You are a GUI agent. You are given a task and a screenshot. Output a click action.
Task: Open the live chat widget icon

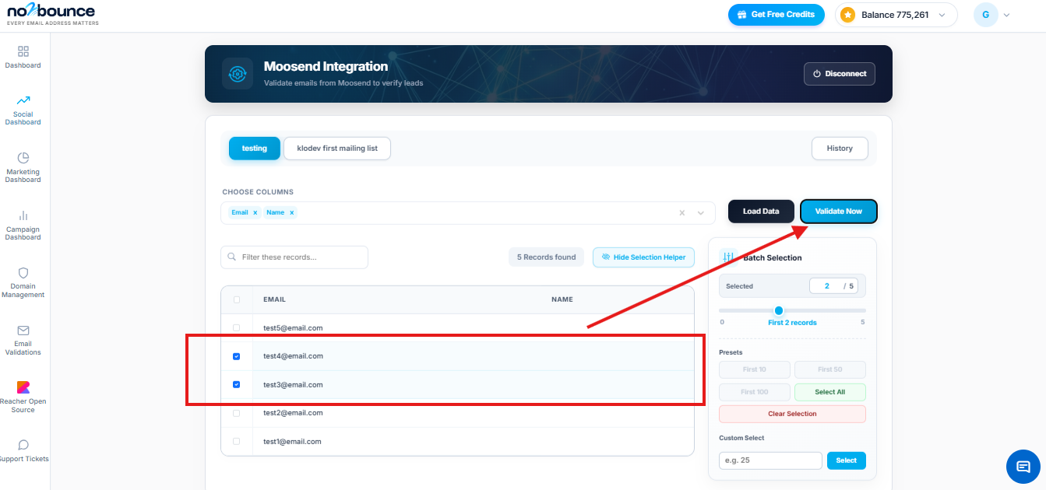coord(1023,467)
